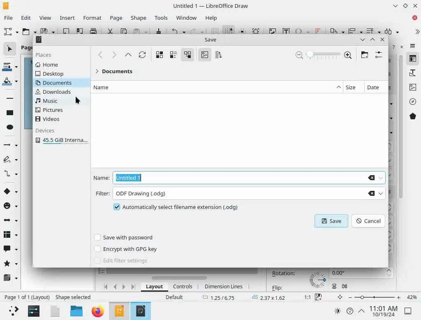The width and height of the screenshot is (421, 320).
Task: Go back in Save dialog navigation
Action: pyautogui.click(x=100, y=55)
